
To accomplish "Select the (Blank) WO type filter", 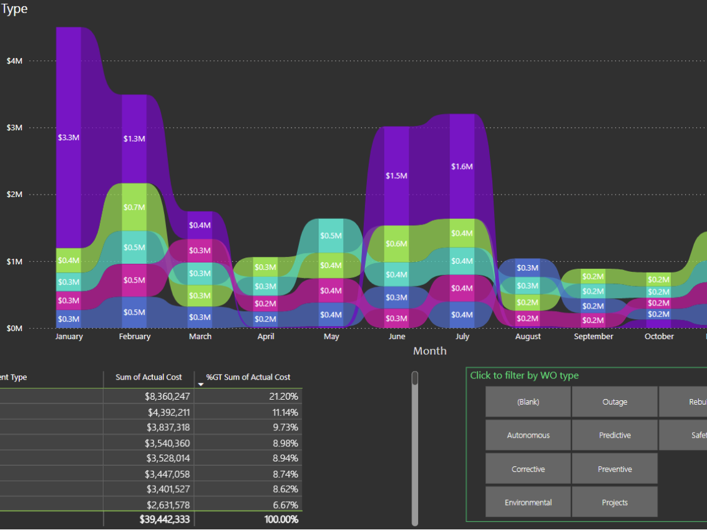I will [528, 402].
